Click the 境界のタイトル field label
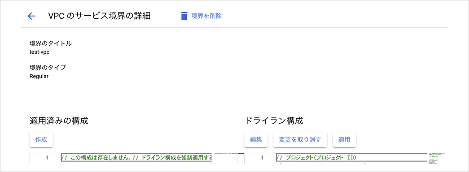Image resolution: width=469 pixels, height=172 pixels. click(51, 43)
